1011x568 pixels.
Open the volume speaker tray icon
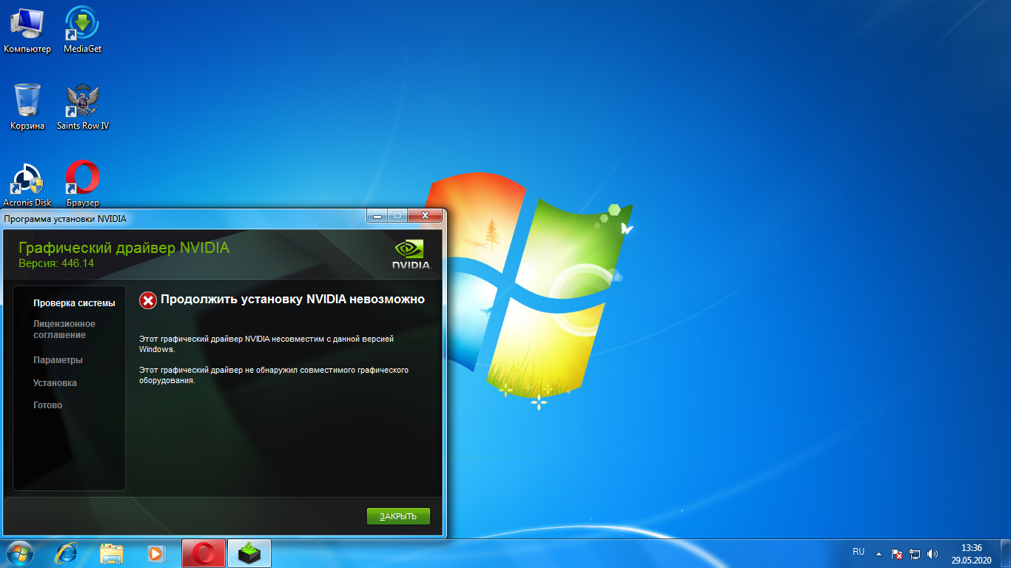[933, 553]
